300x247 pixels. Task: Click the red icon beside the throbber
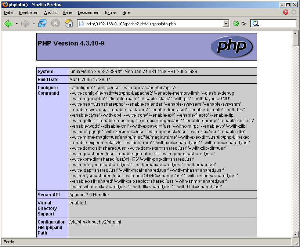(x=286, y=12)
